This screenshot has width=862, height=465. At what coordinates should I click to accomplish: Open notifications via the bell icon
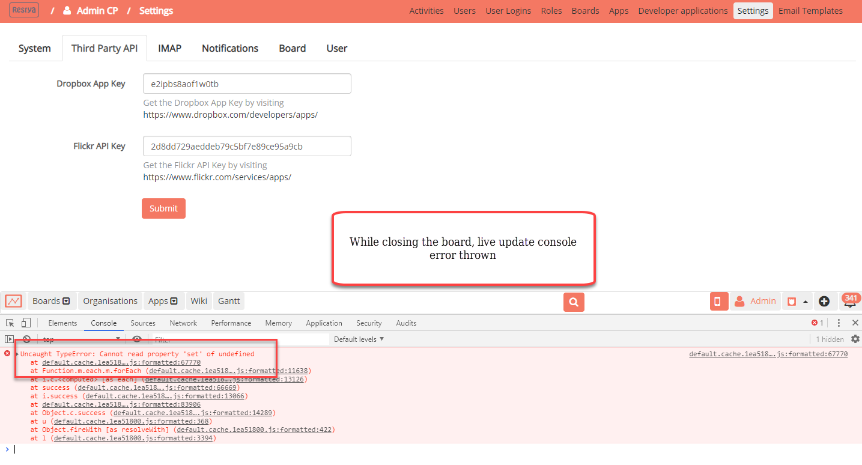pos(851,302)
